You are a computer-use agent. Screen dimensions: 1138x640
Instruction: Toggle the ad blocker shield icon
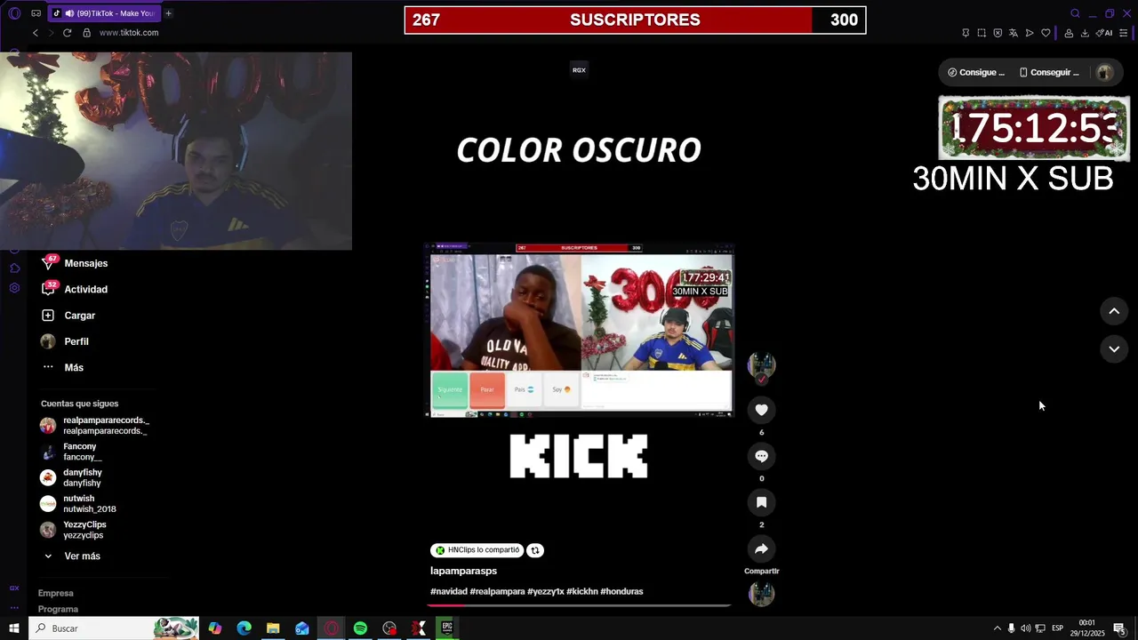[x=998, y=33]
